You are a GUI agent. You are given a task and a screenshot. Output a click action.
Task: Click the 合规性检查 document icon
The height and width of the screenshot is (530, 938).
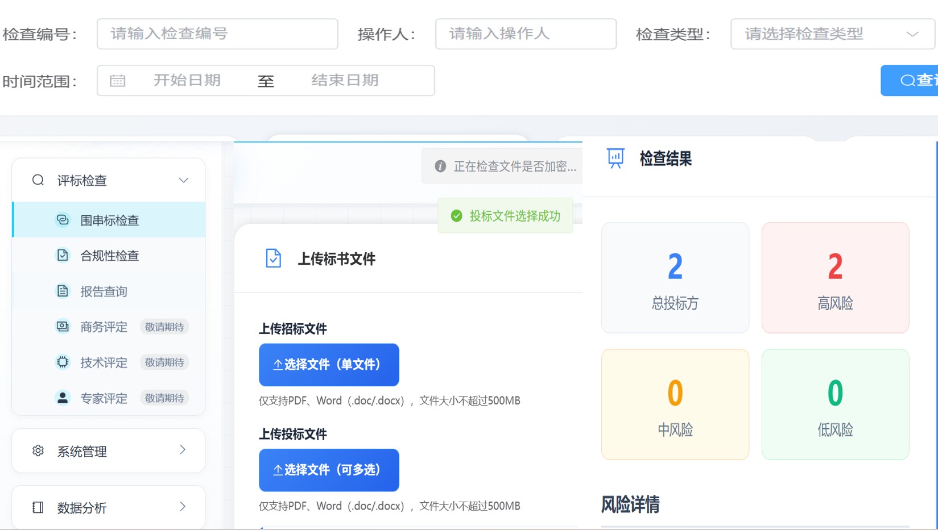[x=63, y=256]
